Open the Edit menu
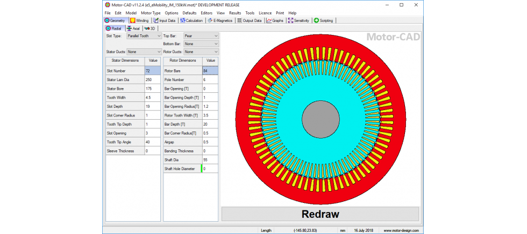 click(118, 13)
